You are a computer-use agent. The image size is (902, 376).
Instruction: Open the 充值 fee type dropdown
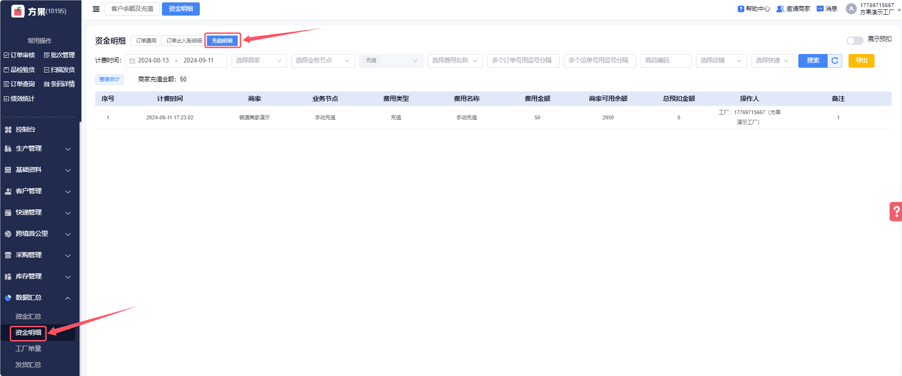click(x=391, y=61)
